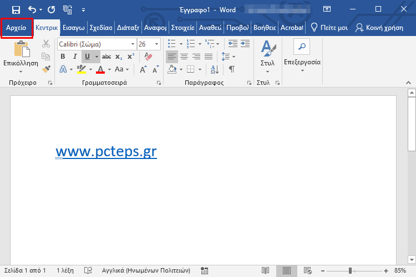
Task: Toggle superscript formatting
Action: tap(131, 57)
